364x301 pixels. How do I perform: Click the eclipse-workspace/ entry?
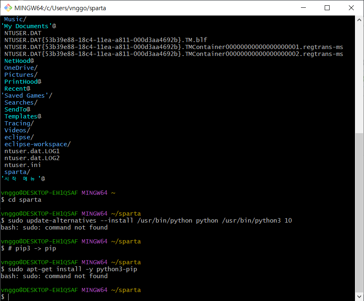(37, 144)
